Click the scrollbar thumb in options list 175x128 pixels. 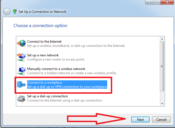tap(162, 66)
